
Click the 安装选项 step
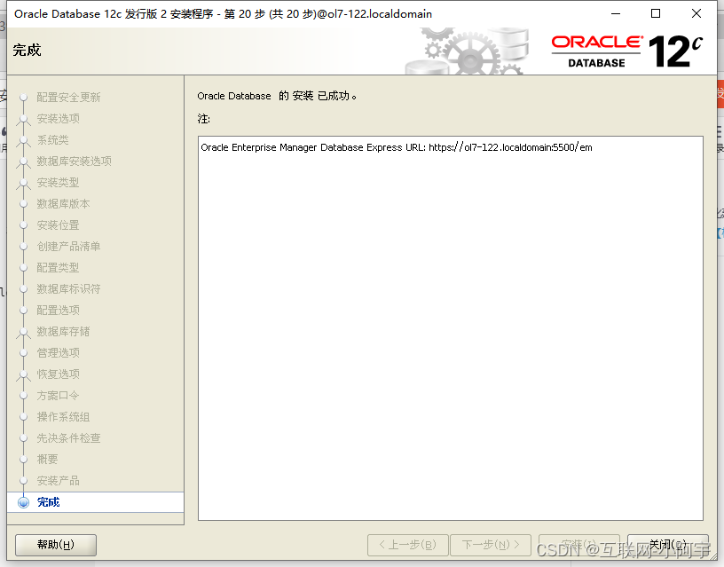tap(59, 119)
